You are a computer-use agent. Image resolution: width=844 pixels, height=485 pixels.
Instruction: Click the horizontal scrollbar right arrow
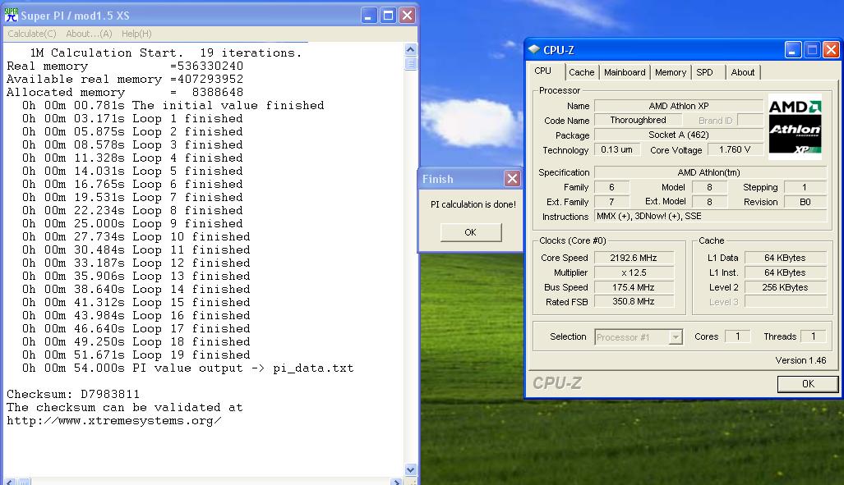coord(397,482)
